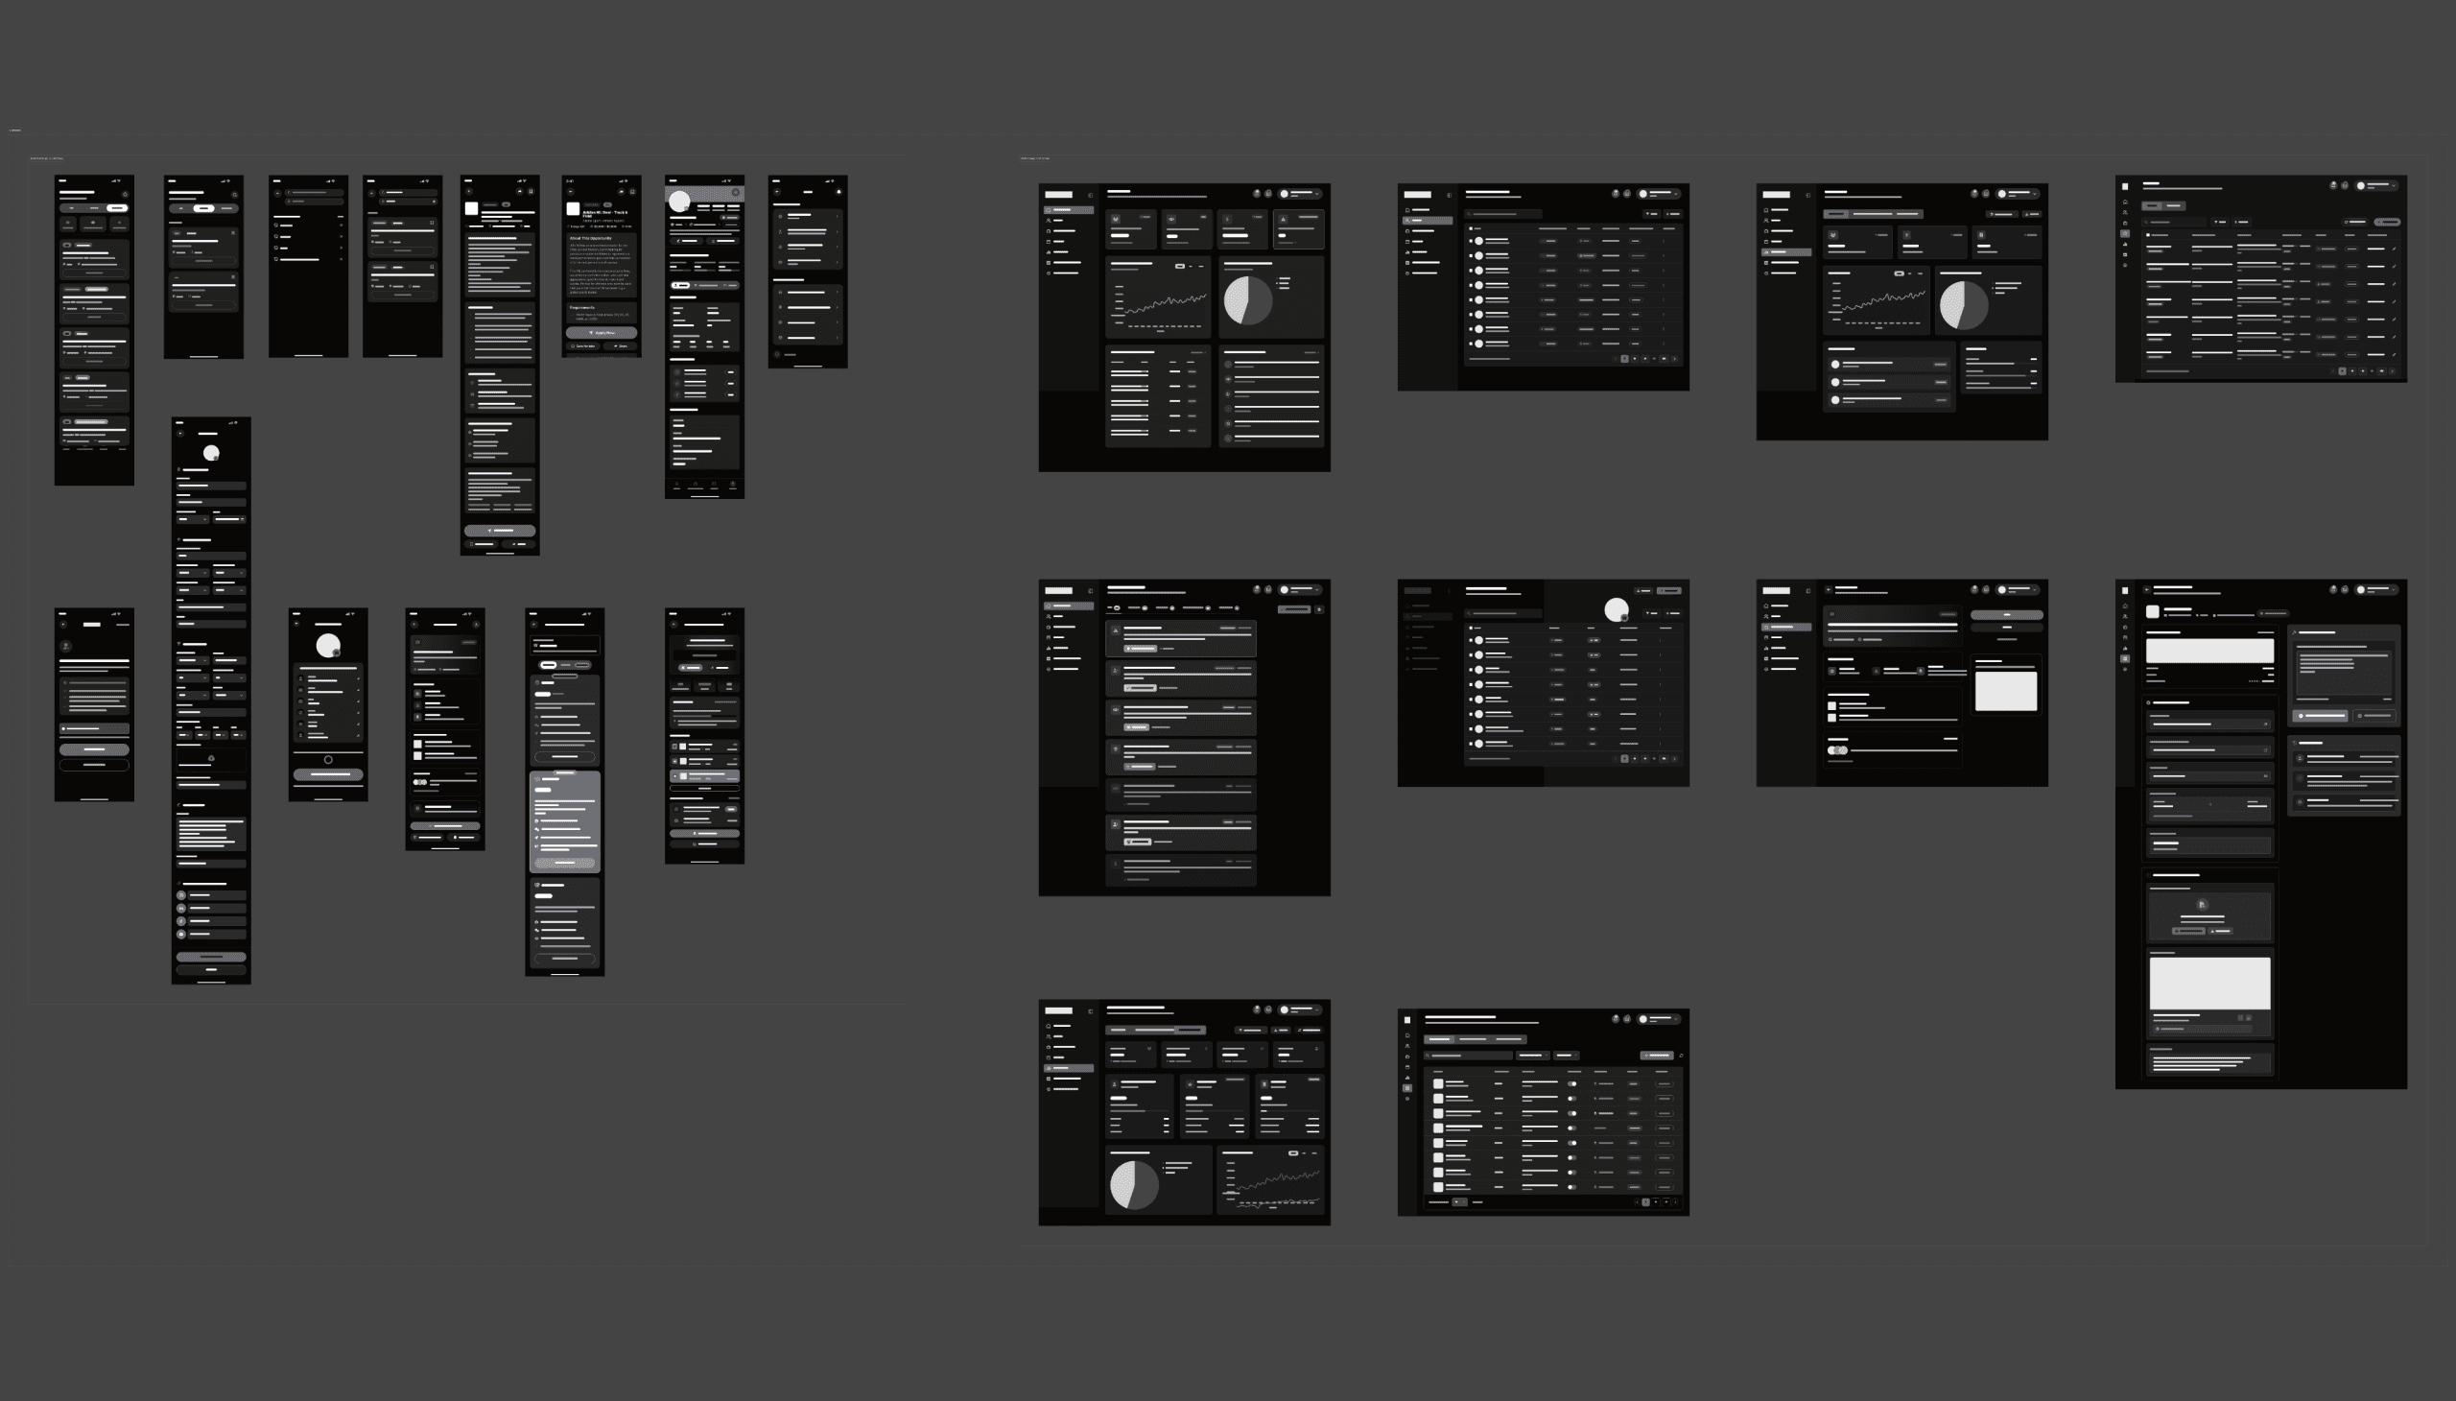Toggle second row switch in desktop toggle table
Image resolution: width=2456 pixels, height=1401 pixels.
(x=1572, y=1099)
